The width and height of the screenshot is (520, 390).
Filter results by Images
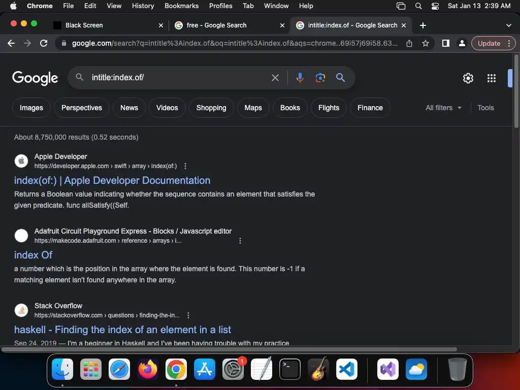click(31, 108)
